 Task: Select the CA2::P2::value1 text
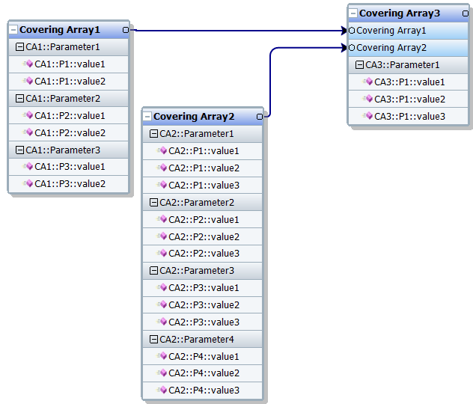point(204,220)
